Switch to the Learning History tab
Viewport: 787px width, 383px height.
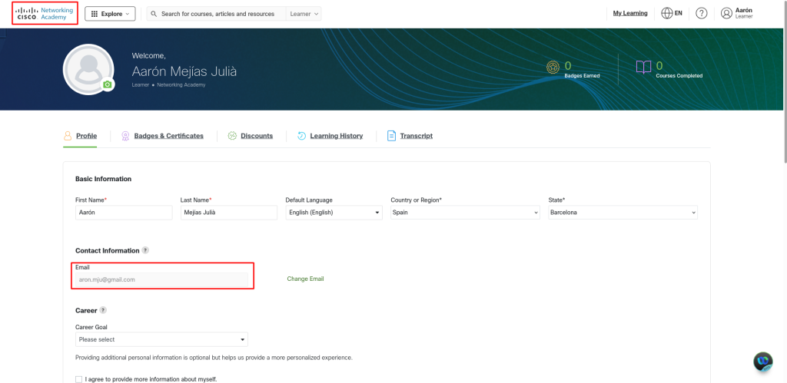[x=336, y=136]
